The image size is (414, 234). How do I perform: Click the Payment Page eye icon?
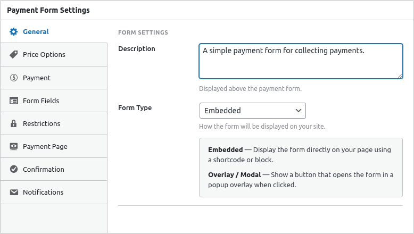pyautogui.click(x=14, y=146)
